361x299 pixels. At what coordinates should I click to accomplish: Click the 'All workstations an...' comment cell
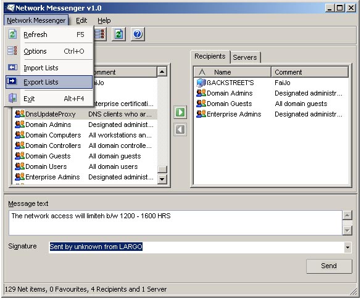click(x=120, y=135)
